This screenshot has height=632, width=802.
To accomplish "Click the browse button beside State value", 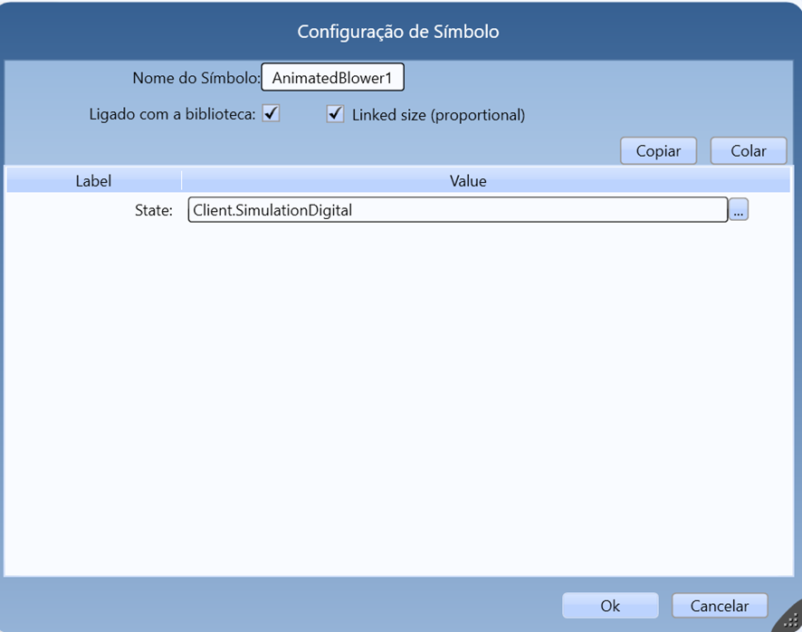I will (x=739, y=211).
